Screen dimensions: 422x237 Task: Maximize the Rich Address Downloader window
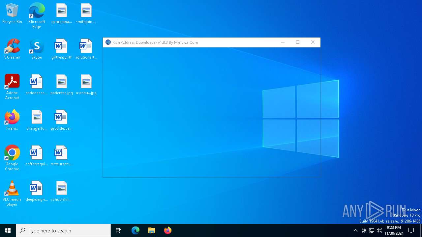[x=298, y=42]
